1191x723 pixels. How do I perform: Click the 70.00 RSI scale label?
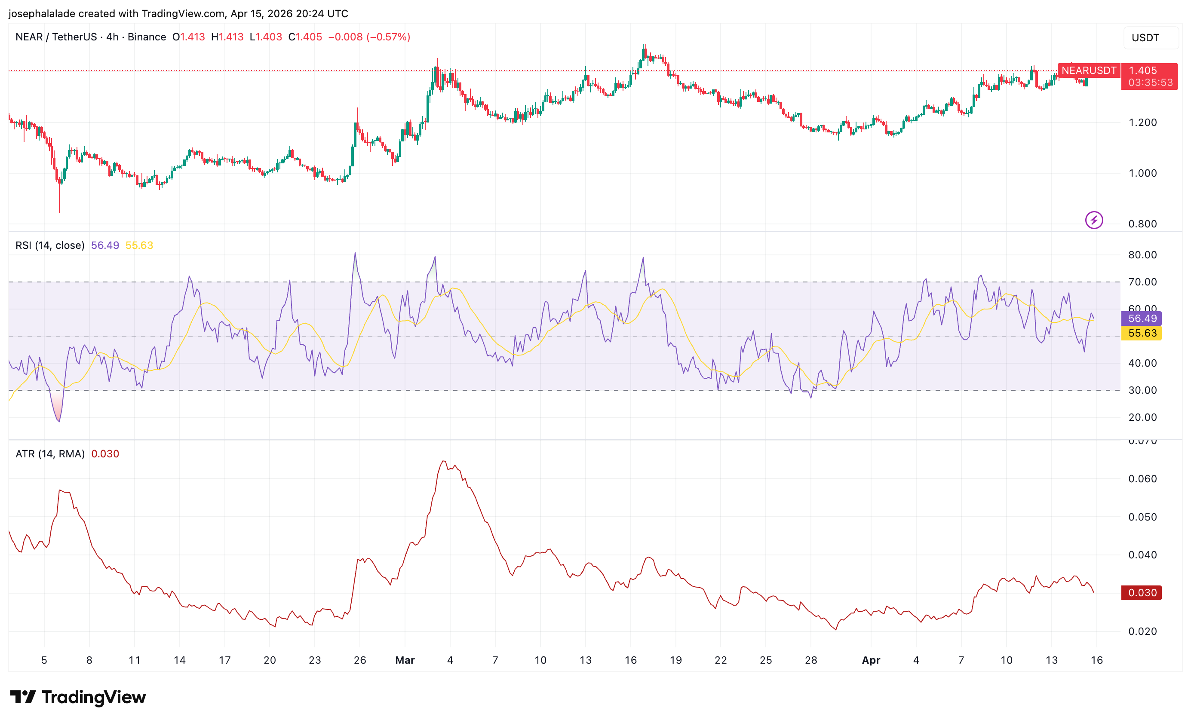click(1142, 282)
